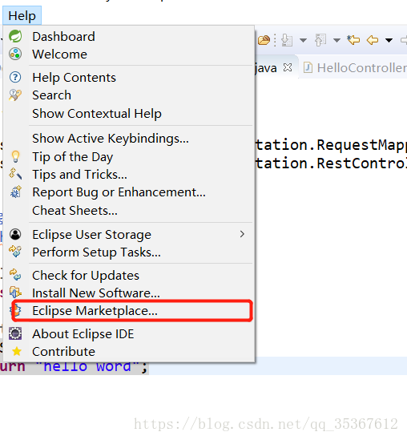407x440 pixels.
Task: Close the java editor tab
Action: (x=288, y=67)
